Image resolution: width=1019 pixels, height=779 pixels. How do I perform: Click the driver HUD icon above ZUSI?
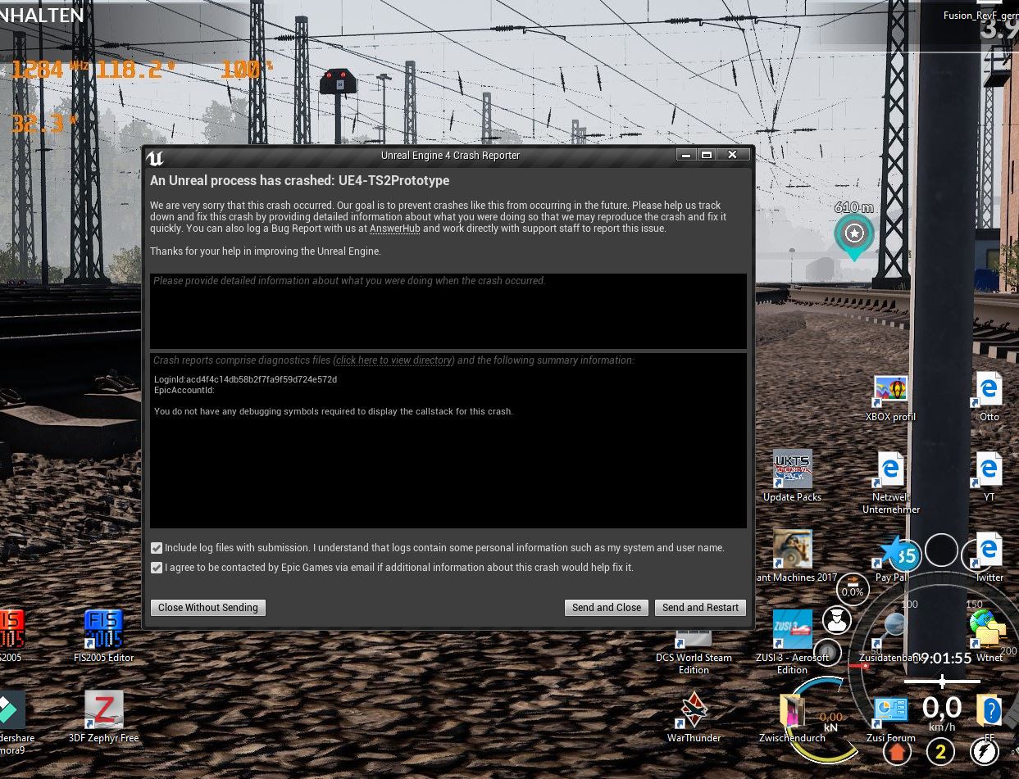pyautogui.click(x=836, y=620)
